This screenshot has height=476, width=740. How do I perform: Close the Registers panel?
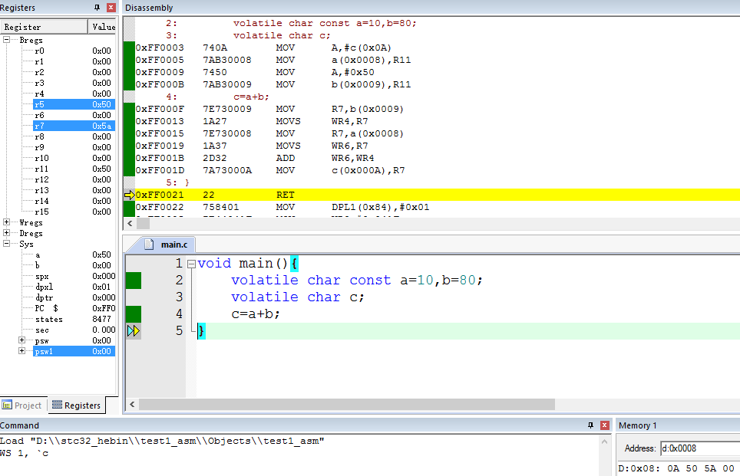(x=111, y=8)
